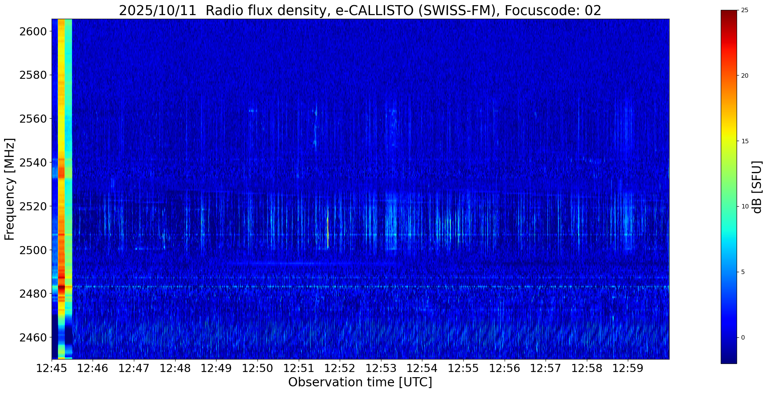
Task: Click the 12:47 time tick label
Action: click(134, 368)
